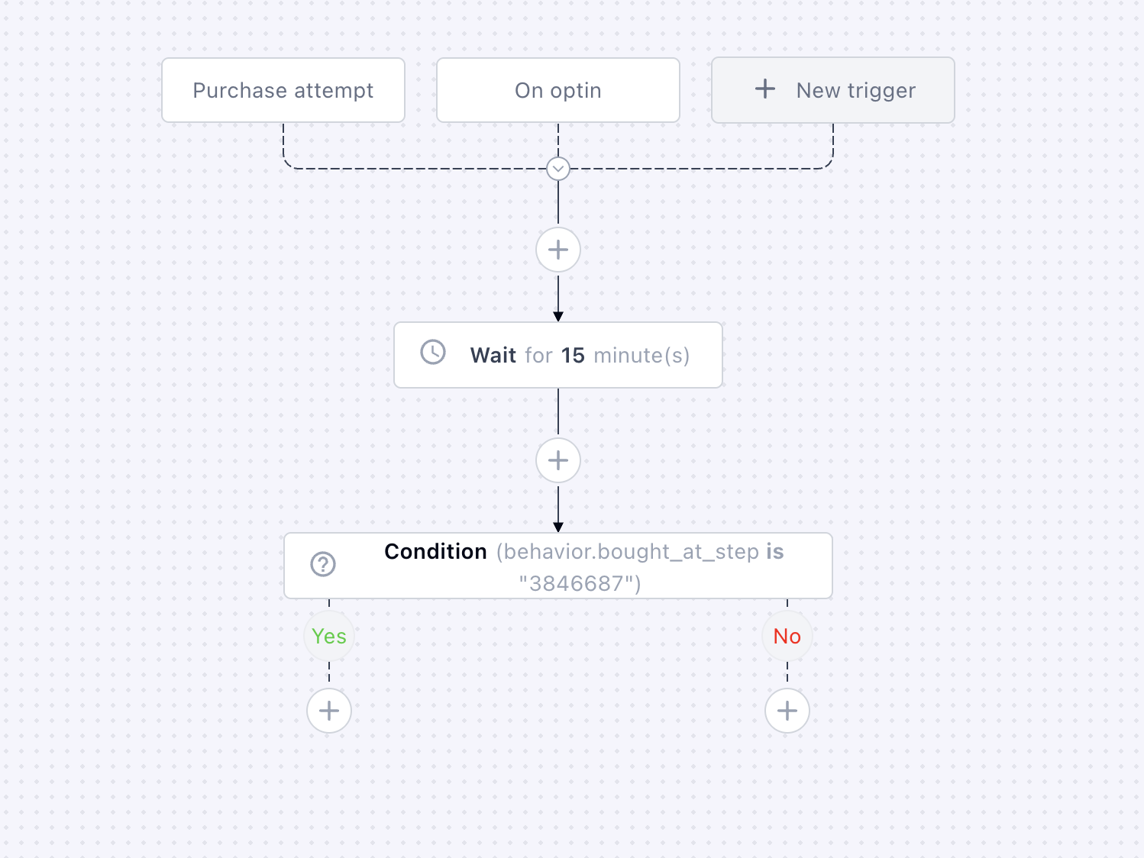Screen dimensions: 1144x858
Task: Click the New trigger label text
Action: [855, 91]
